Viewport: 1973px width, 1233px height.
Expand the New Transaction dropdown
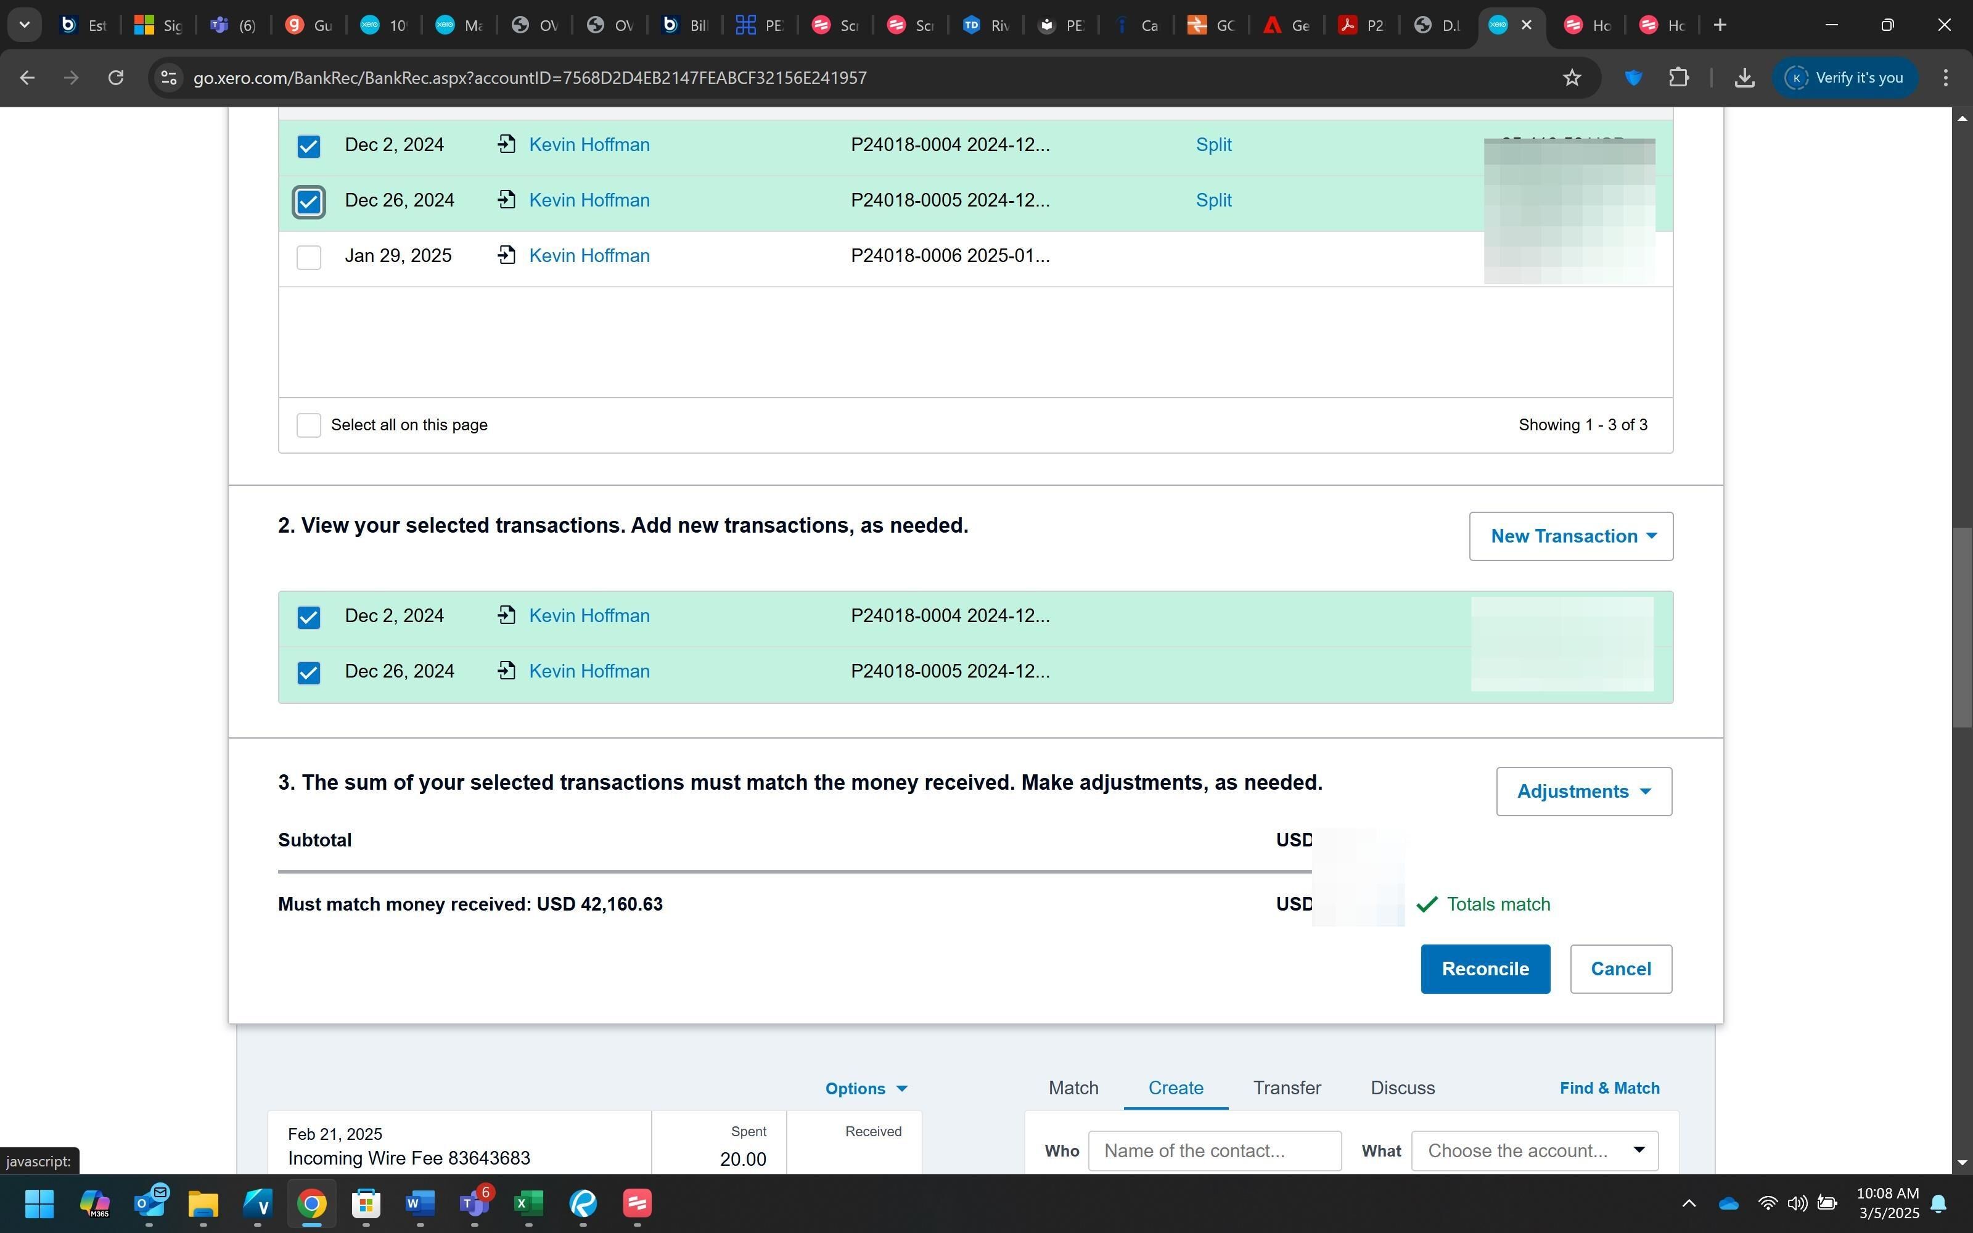tap(1570, 536)
